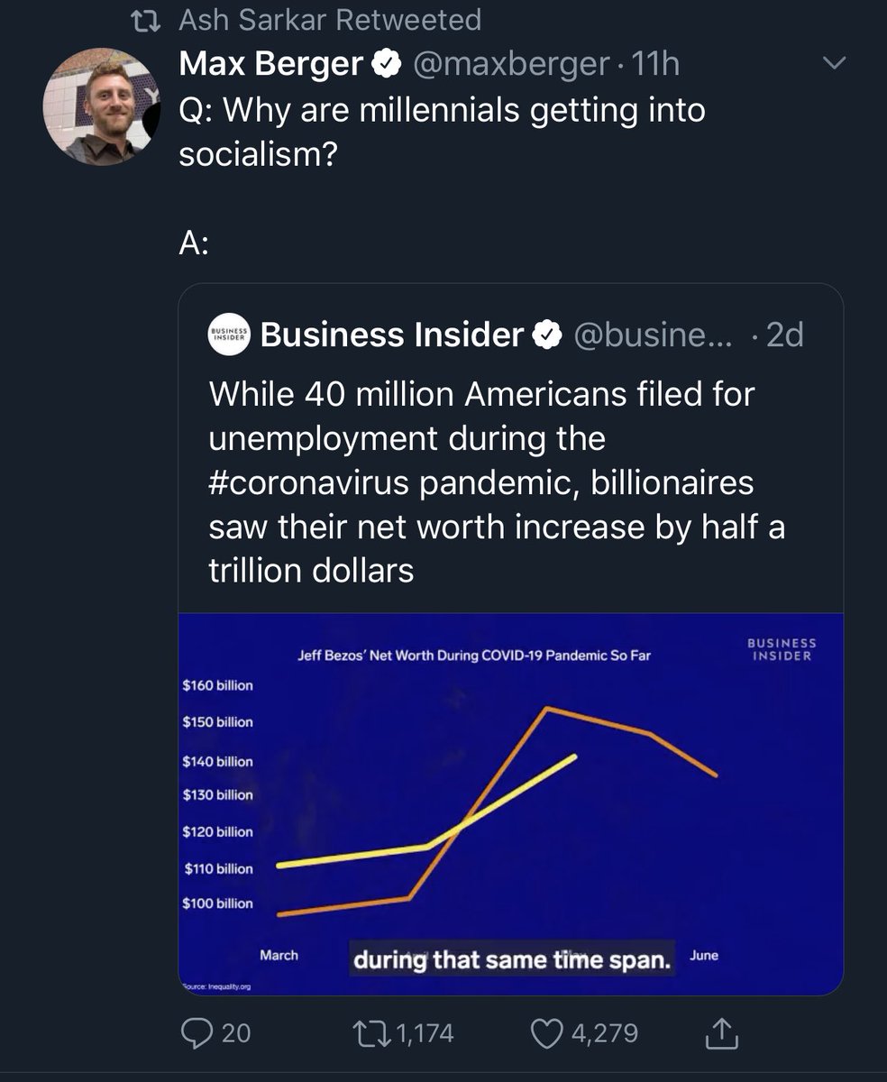Tap the Max Berger display name
The height and width of the screenshot is (1082, 887).
pyautogui.click(x=271, y=63)
